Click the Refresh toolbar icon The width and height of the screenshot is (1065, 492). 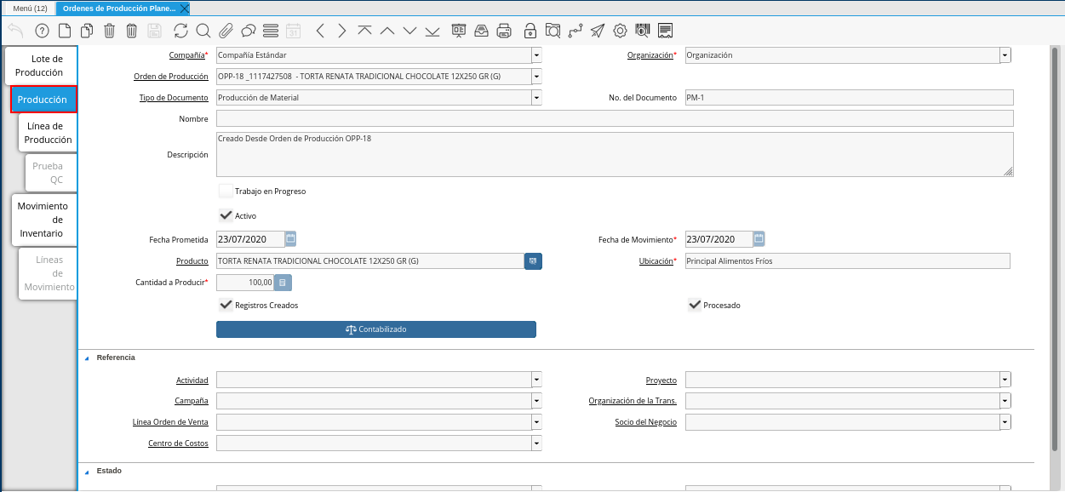[180, 31]
